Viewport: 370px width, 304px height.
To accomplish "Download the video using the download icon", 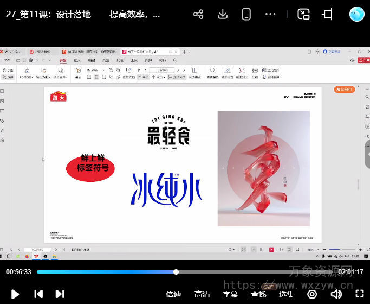I will [x=223, y=15].
